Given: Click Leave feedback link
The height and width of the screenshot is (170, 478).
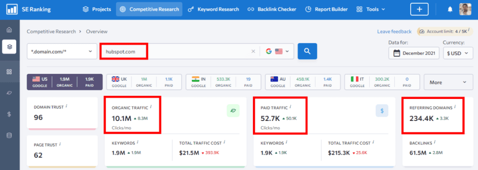Looking at the screenshot, I should coord(394,31).
